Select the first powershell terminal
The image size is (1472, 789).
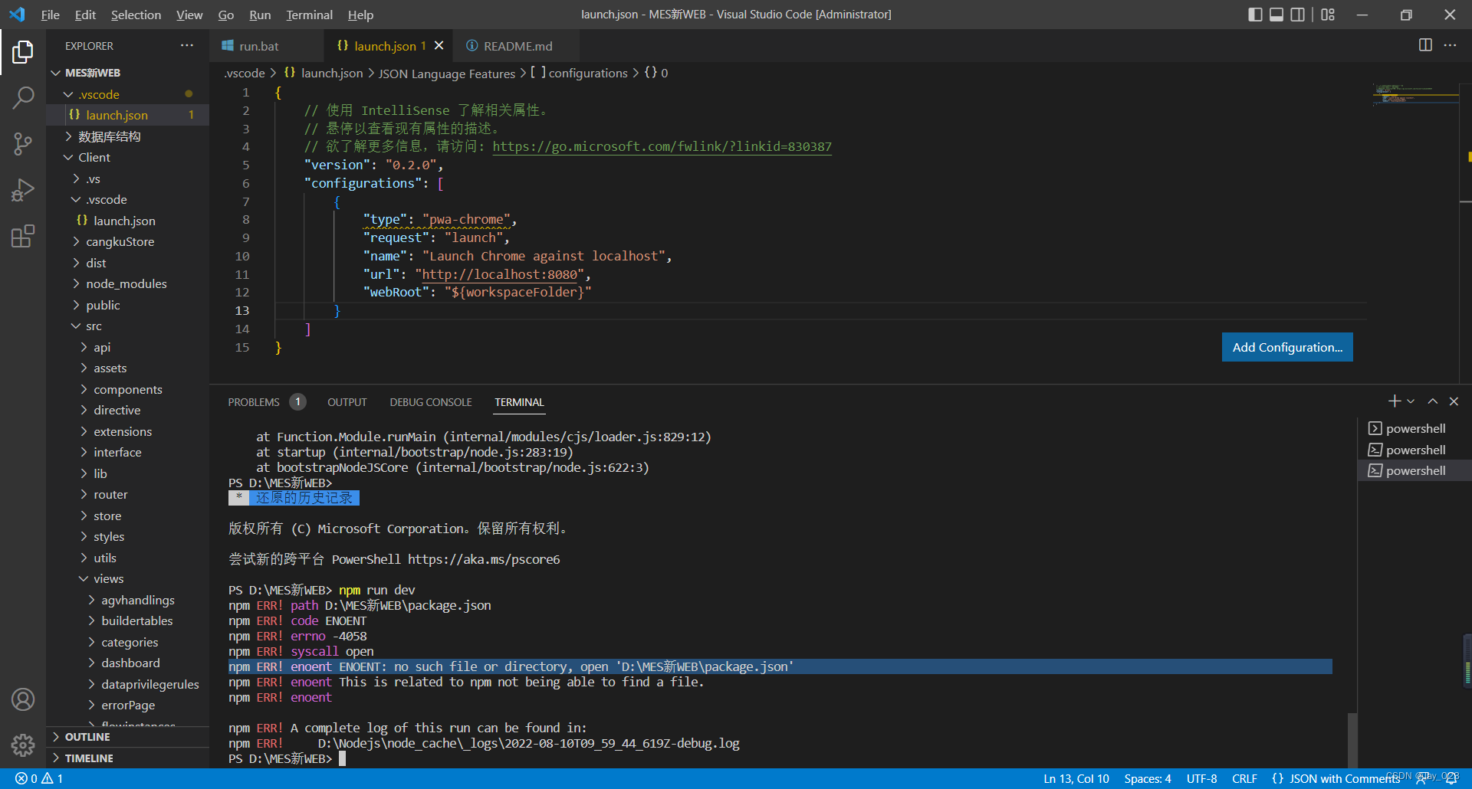pyautogui.click(x=1414, y=428)
